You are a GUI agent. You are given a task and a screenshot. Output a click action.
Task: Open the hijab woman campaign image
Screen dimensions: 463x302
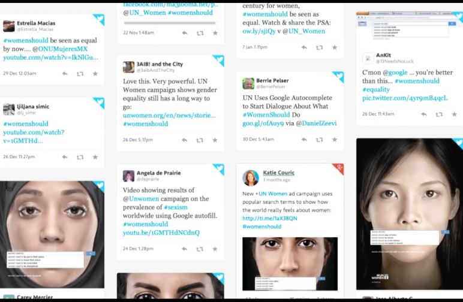pyautogui.click(x=52, y=234)
